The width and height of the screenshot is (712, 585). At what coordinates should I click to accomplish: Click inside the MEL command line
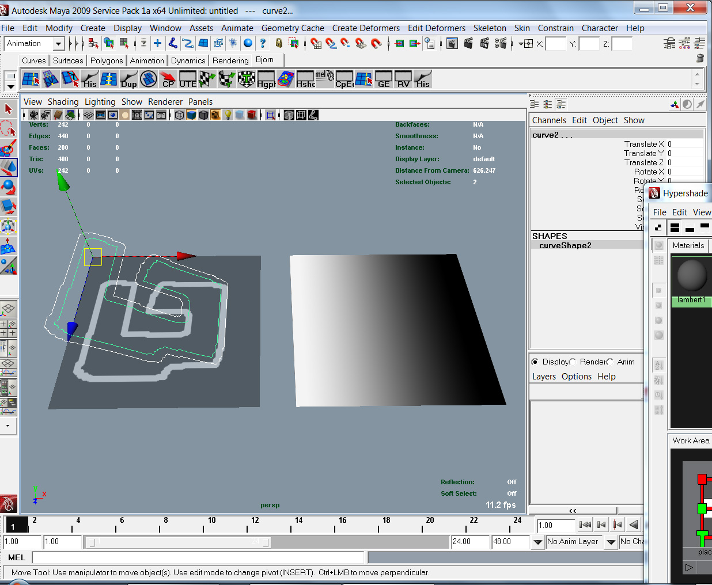point(196,557)
